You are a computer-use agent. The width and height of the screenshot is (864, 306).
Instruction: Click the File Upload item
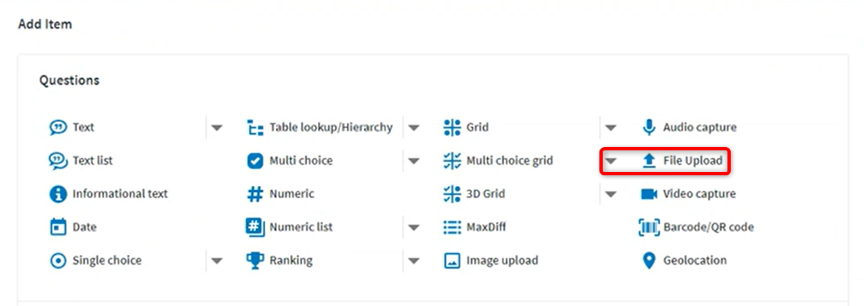pos(682,161)
